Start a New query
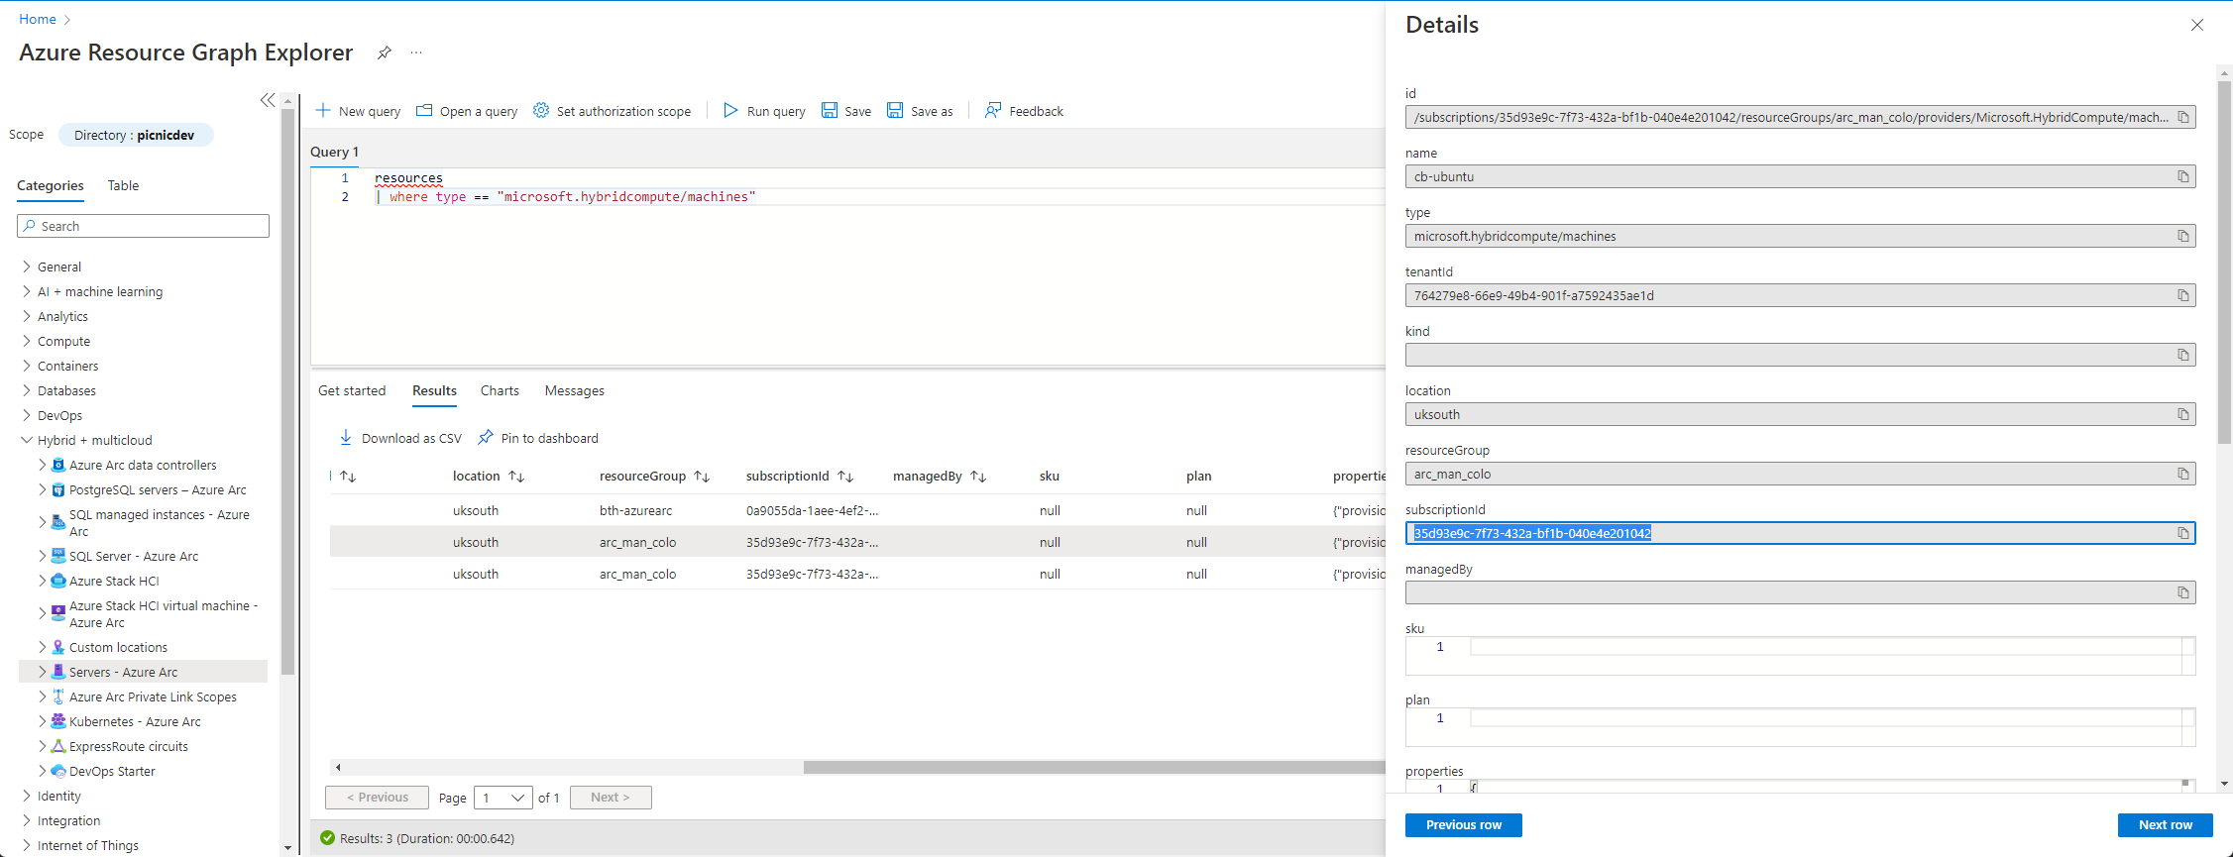The width and height of the screenshot is (2233, 857). (358, 111)
